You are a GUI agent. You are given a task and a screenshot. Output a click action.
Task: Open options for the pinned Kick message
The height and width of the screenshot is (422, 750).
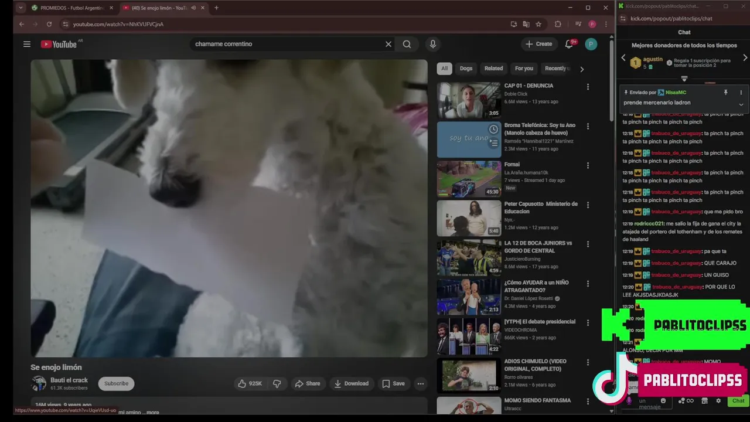pos(741,93)
